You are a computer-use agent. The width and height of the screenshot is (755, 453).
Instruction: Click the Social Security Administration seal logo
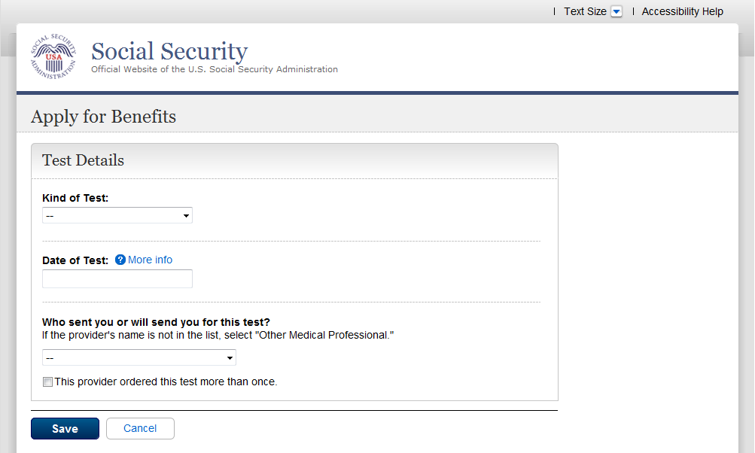[53, 56]
